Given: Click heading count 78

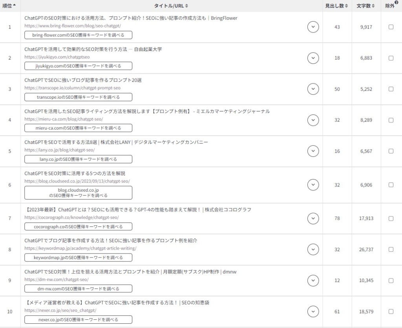Looking at the screenshot, I should [x=337, y=219].
